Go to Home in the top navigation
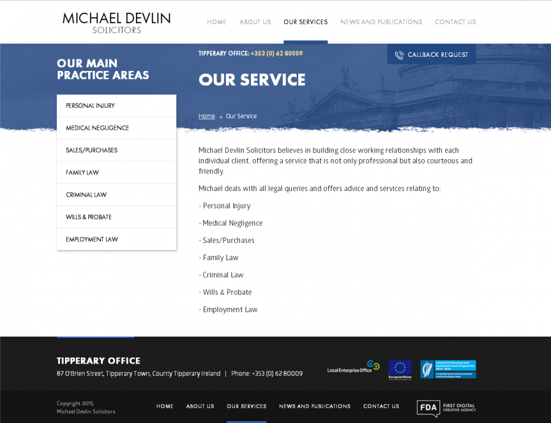Screen dimensions: 551x423 (217, 22)
